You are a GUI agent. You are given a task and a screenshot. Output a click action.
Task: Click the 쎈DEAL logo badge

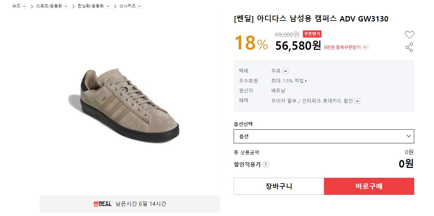coord(103,204)
